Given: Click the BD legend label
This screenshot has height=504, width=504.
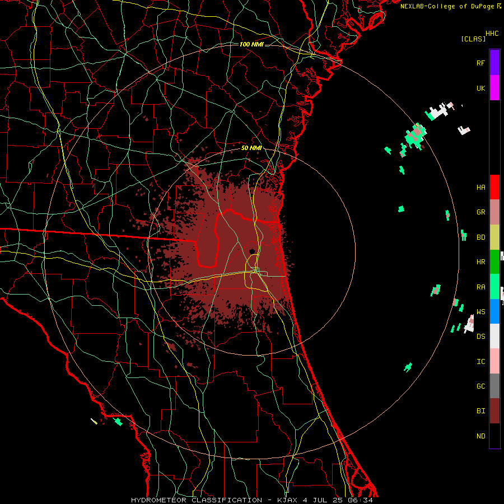Looking at the screenshot, I should click(x=480, y=237).
